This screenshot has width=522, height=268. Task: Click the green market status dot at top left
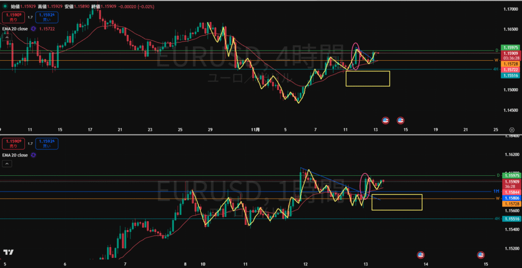pos(4,7)
